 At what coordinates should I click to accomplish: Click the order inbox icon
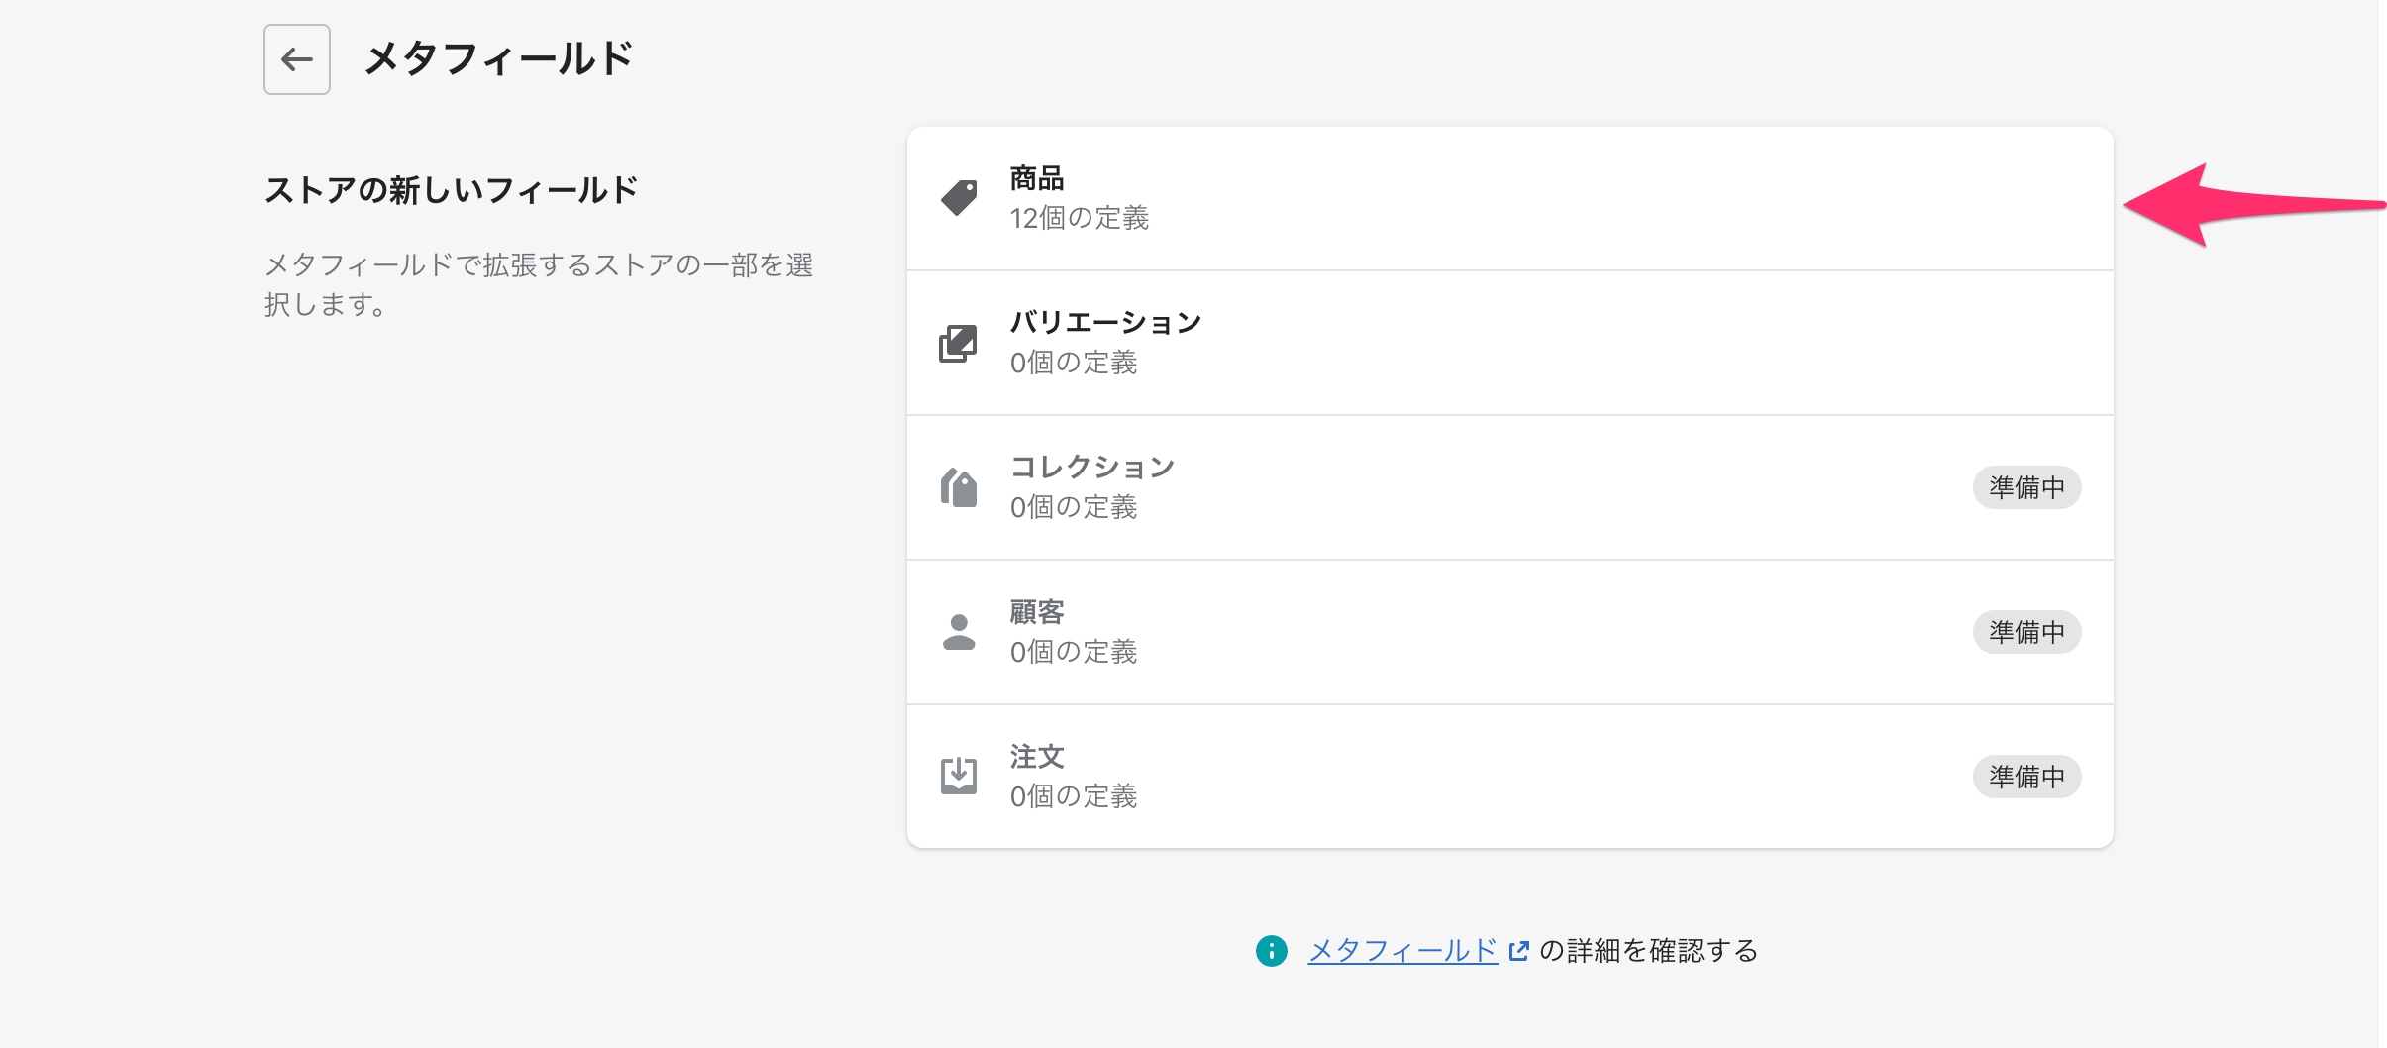click(x=959, y=776)
